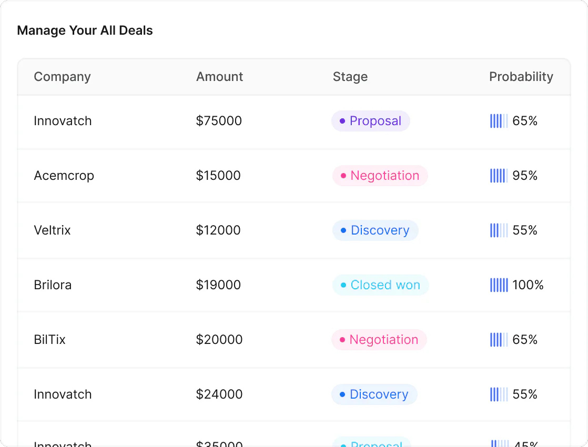Select the Brilora company name
The width and height of the screenshot is (588, 447).
[x=53, y=285]
